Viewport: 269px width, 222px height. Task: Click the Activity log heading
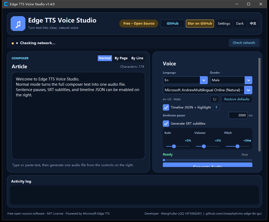[21, 181]
